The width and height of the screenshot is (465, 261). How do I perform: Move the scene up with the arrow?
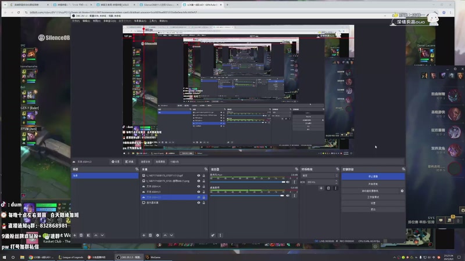click(x=96, y=235)
